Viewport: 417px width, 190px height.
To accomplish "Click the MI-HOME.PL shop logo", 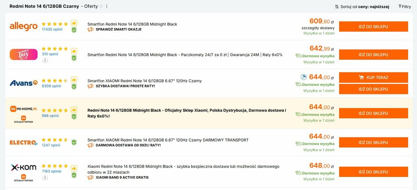I will (23, 109).
